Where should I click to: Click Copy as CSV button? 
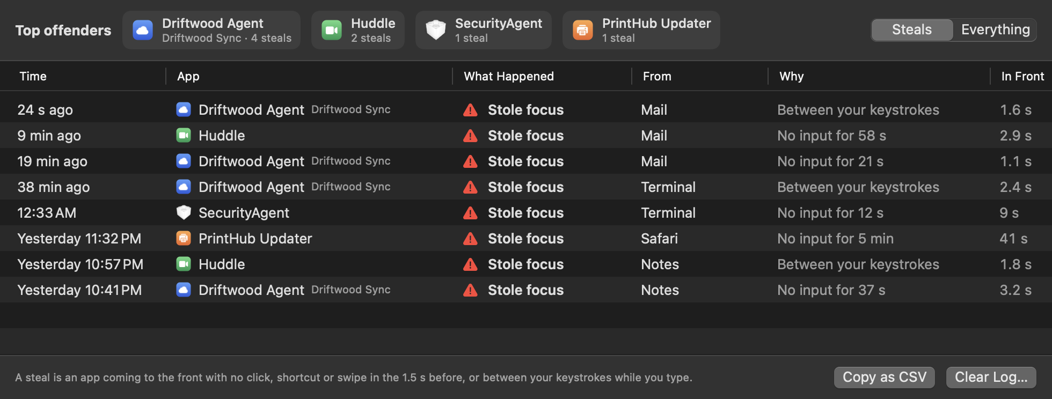[885, 377]
